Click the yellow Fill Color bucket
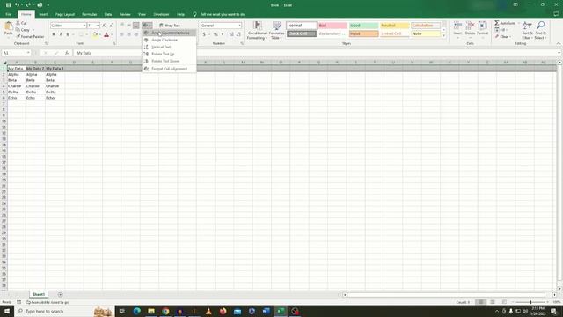The width and height of the screenshot is (563, 317). [x=95, y=34]
